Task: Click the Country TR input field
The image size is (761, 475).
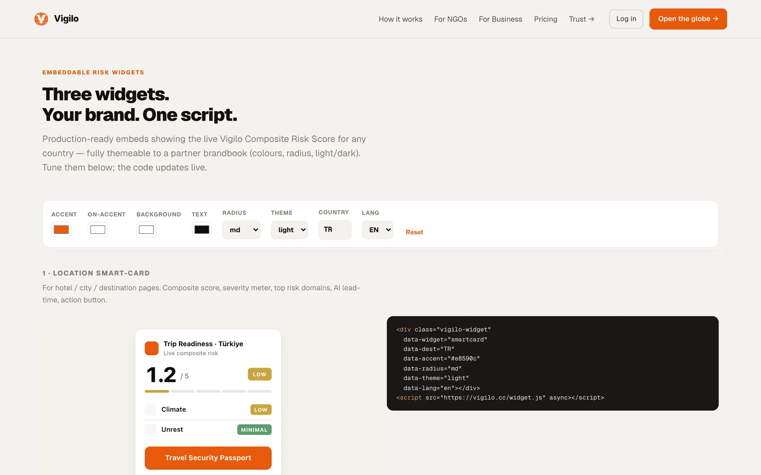Action: pyautogui.click(x=335, y=229)
